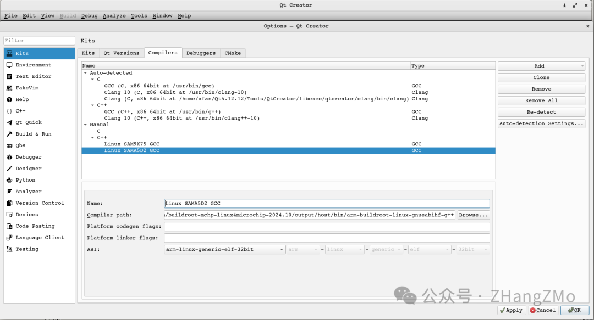Switch to the CMake tab
This screenshot has height=320, width=594.
pyautogui.click(x=233, y=53)
